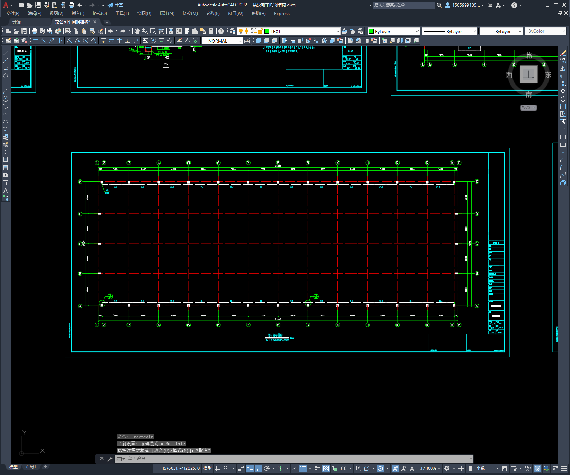
Task: Open the Help question mark icon
Action: 221,31
